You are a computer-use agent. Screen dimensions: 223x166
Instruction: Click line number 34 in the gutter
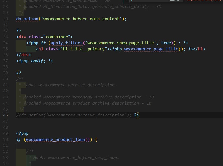[x=6, y=43]
